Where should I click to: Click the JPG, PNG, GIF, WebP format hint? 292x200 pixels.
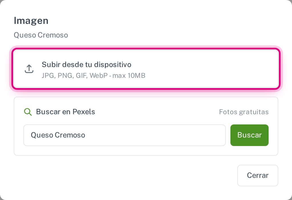(x=75, y=76)
